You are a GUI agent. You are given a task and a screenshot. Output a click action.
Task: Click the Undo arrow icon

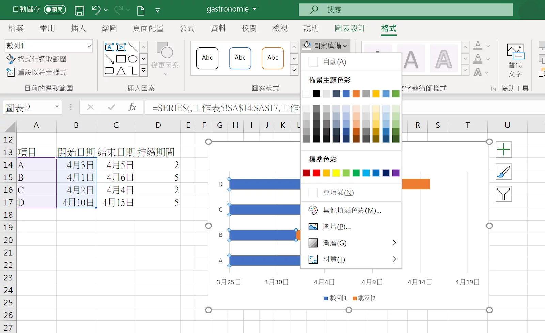point(96,10)
